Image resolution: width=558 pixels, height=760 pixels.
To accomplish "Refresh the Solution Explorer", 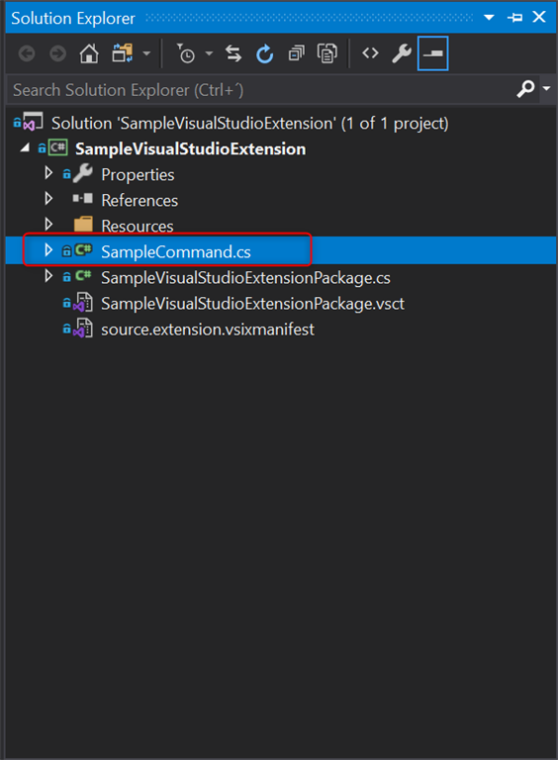I will coord(265,53).
